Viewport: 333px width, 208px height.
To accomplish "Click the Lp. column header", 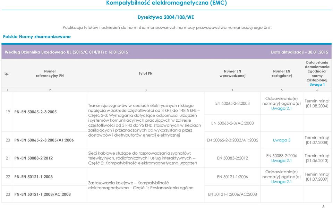I will click(7, 73).
